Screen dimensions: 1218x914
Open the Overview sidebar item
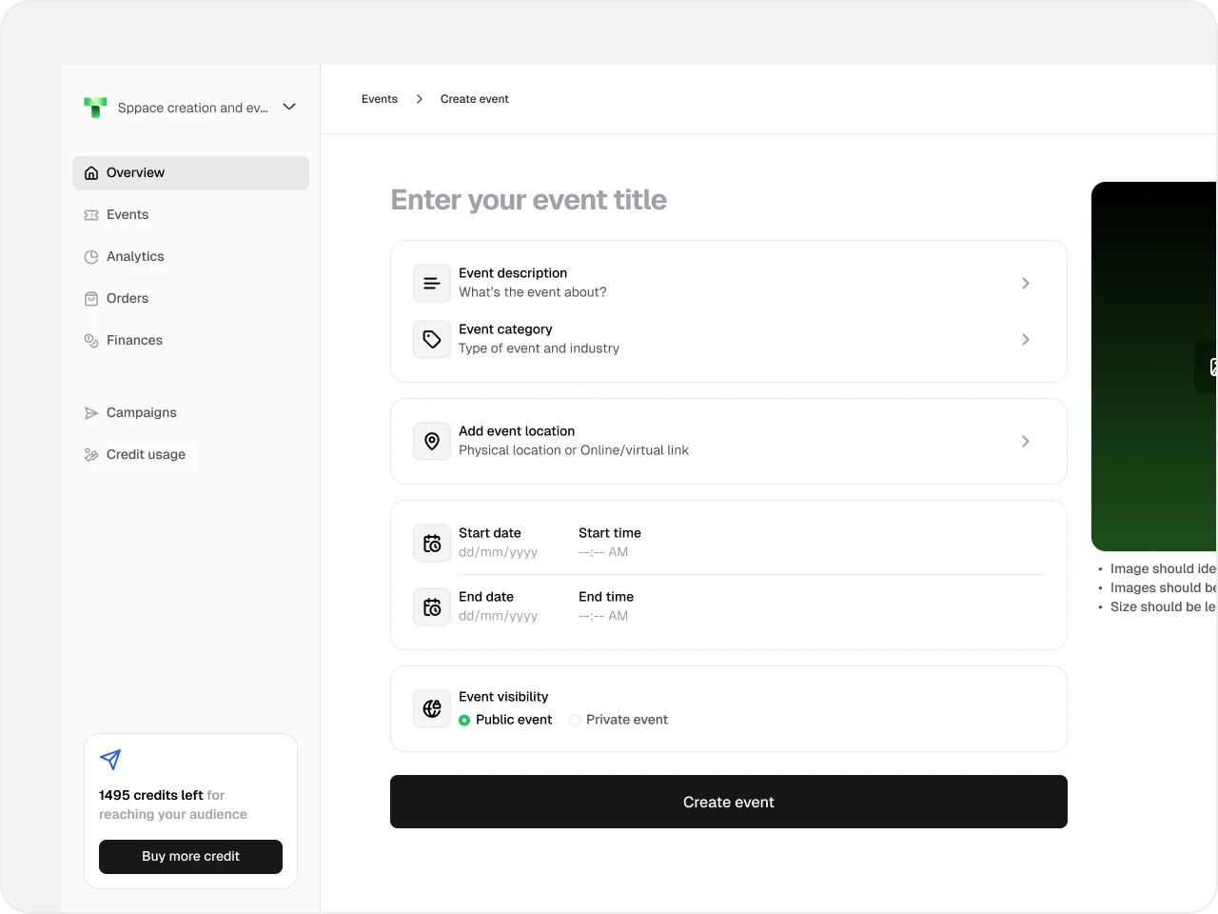click(190, 173)
